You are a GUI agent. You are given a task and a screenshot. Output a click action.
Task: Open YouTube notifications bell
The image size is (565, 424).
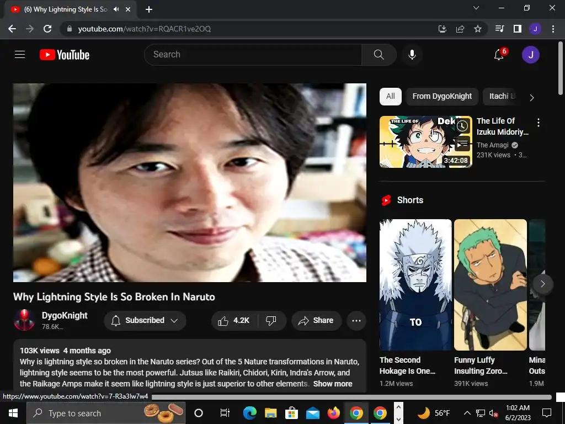tap(499, 55)
